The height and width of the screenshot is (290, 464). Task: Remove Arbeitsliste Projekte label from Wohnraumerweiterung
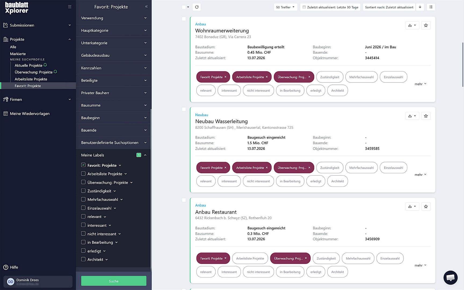(267, 77)
